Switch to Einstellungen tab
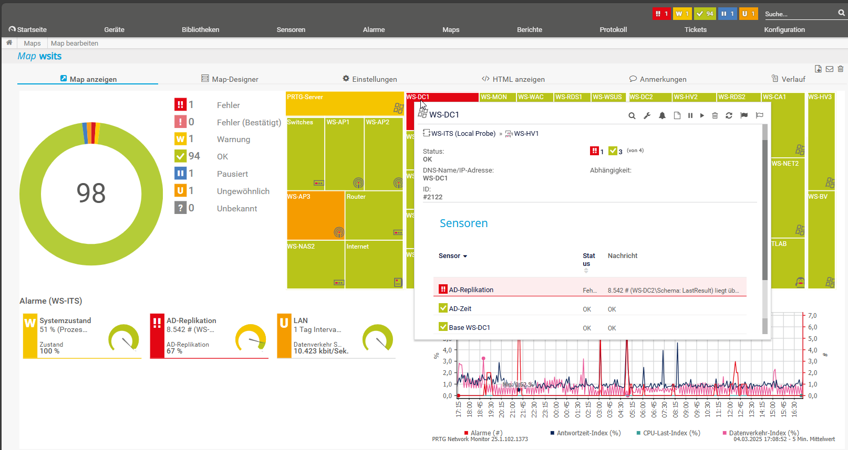Viewport: 848px width, 450px height. tap(370, 79)
